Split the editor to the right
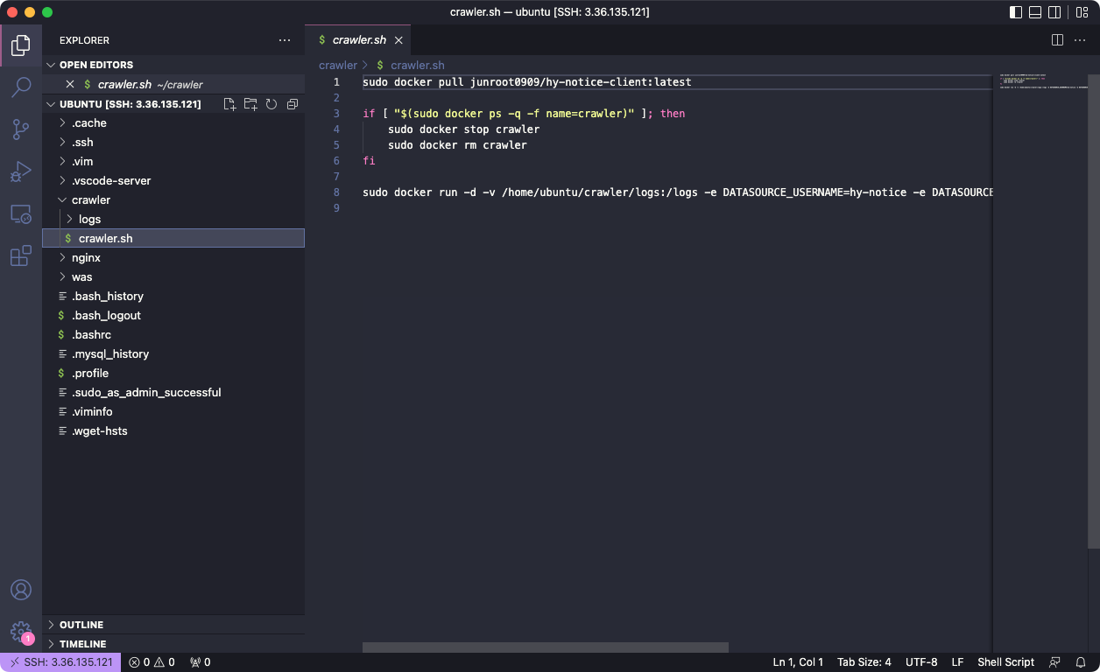Viewport: 1100px width, 672px height. tap(1057, 40)
